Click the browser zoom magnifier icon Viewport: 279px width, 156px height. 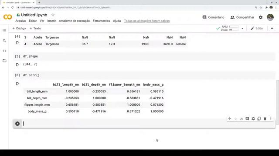pyautogui.click(x=256, y=7)
